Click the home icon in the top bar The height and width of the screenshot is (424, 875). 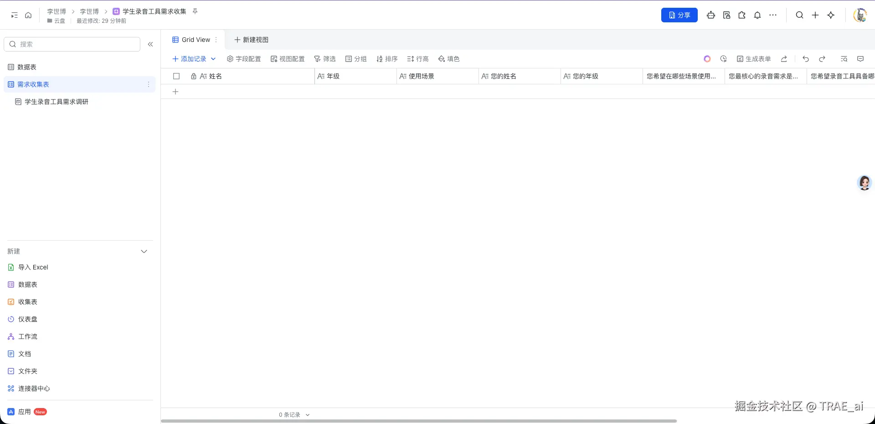[x=28, y=15]
